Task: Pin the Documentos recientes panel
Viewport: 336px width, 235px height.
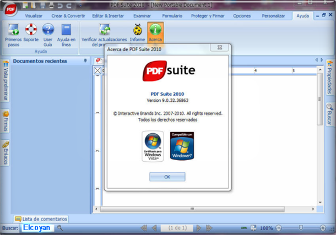Action: [x=85, y=61]
